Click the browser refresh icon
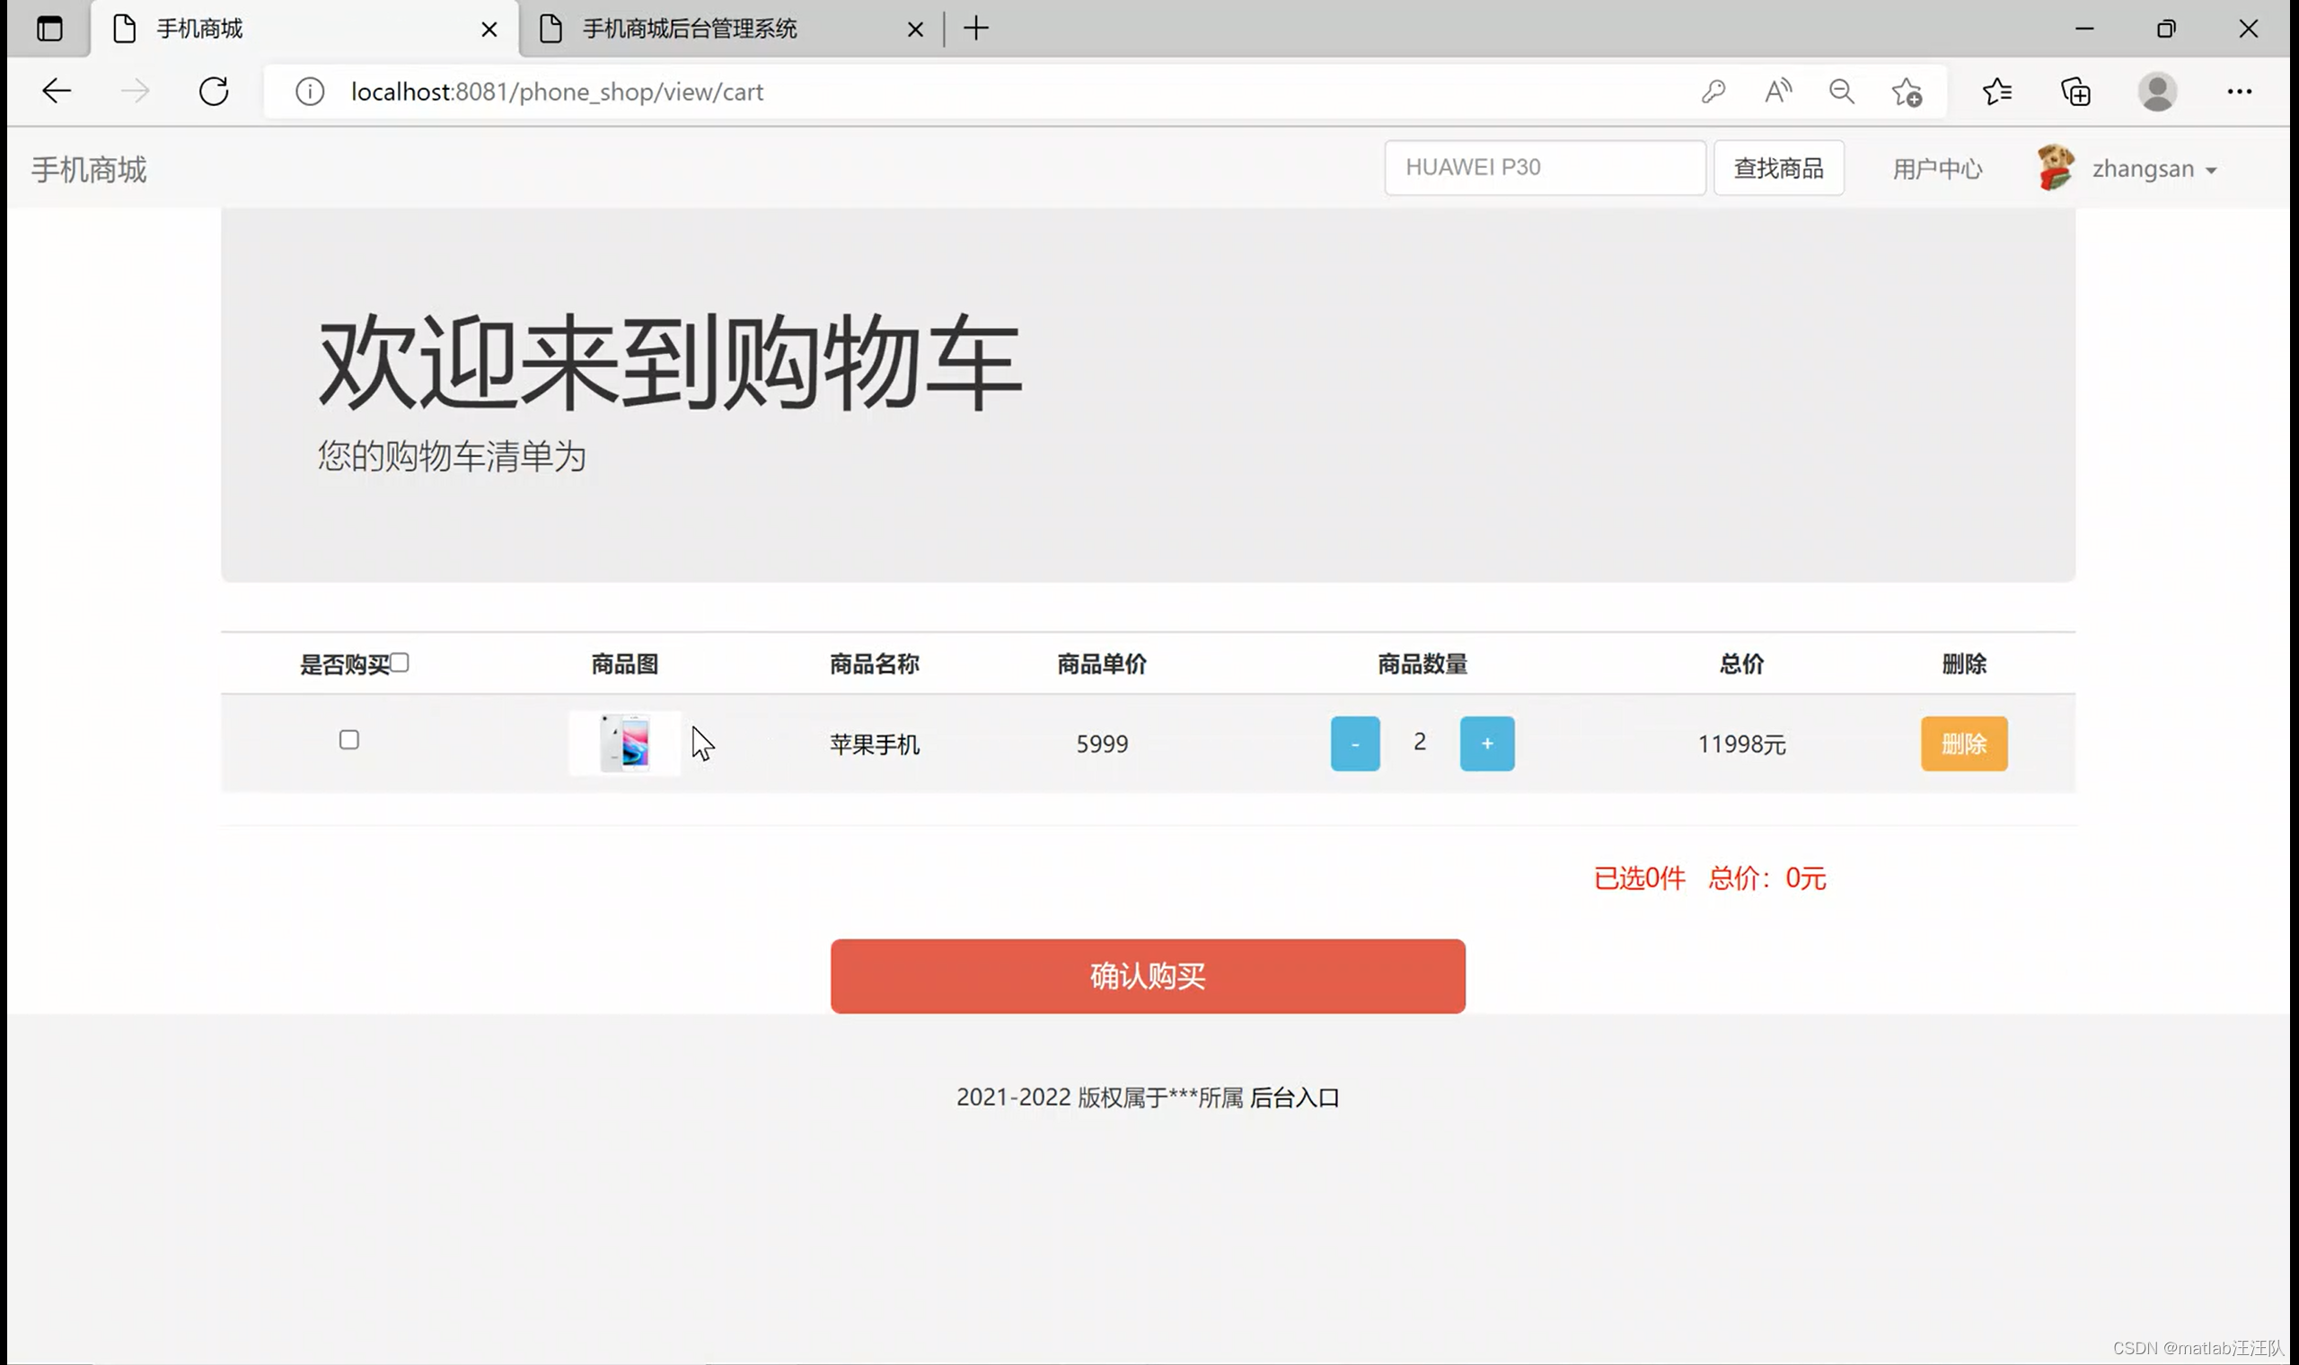 (214, 91)
